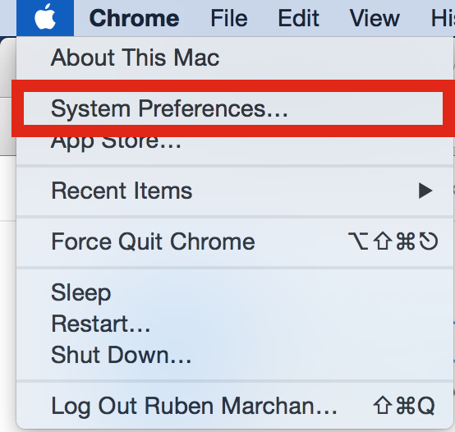
Task: Open the Edit menu
Action: (298, 18)
